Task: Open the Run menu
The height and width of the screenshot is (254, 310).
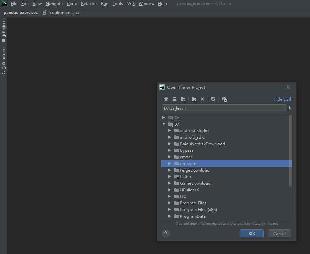Action: pyautogui.click(x=105, y=4)
